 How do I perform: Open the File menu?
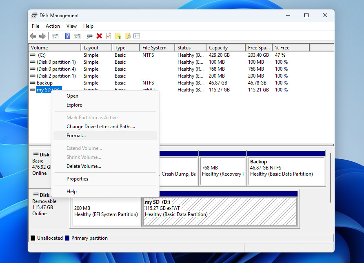coord(36,26)
